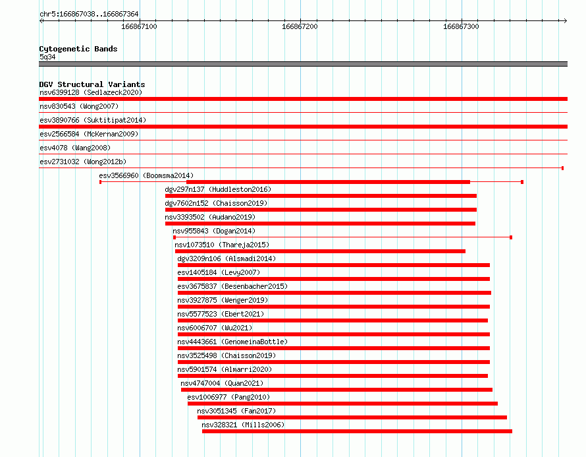The width and height of the screenshot is (586, 457).
Task: Click the red bar under nsv6399128
Action: coord(303,99)
